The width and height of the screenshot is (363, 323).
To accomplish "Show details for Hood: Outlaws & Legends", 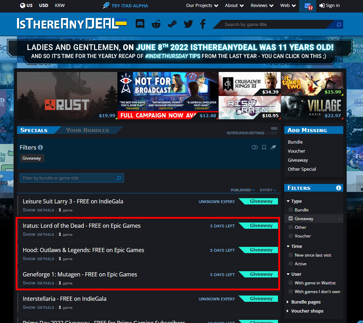I will (x=39, y=259).
